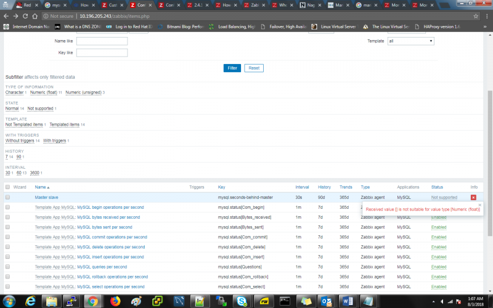Close the error message tooltip
Screen dimensions: 493x308
coord(480,205)
